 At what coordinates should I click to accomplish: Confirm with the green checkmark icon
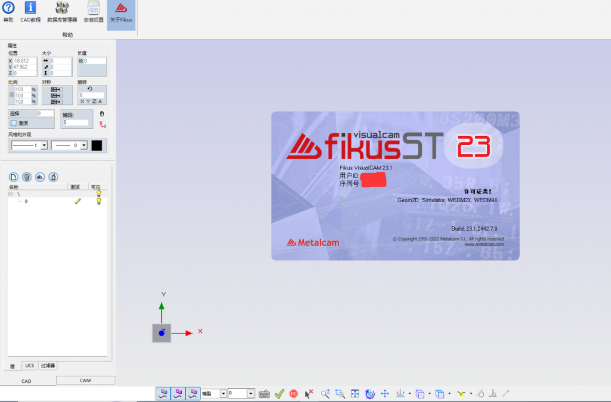tap(279, 394)
